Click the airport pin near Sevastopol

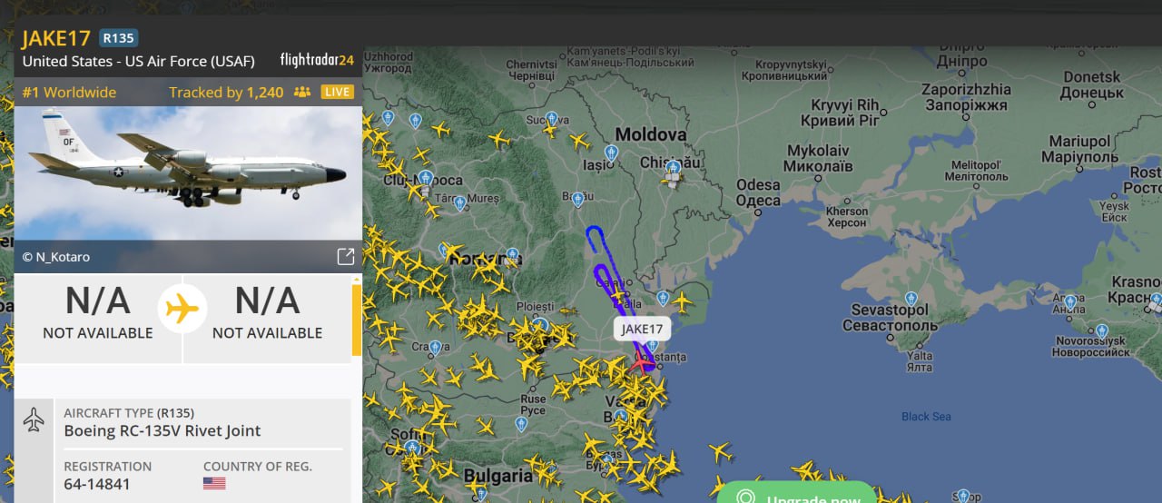(x=911, y=298)
